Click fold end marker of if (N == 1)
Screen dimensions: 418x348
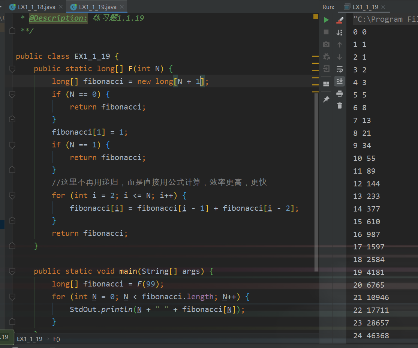12,170
